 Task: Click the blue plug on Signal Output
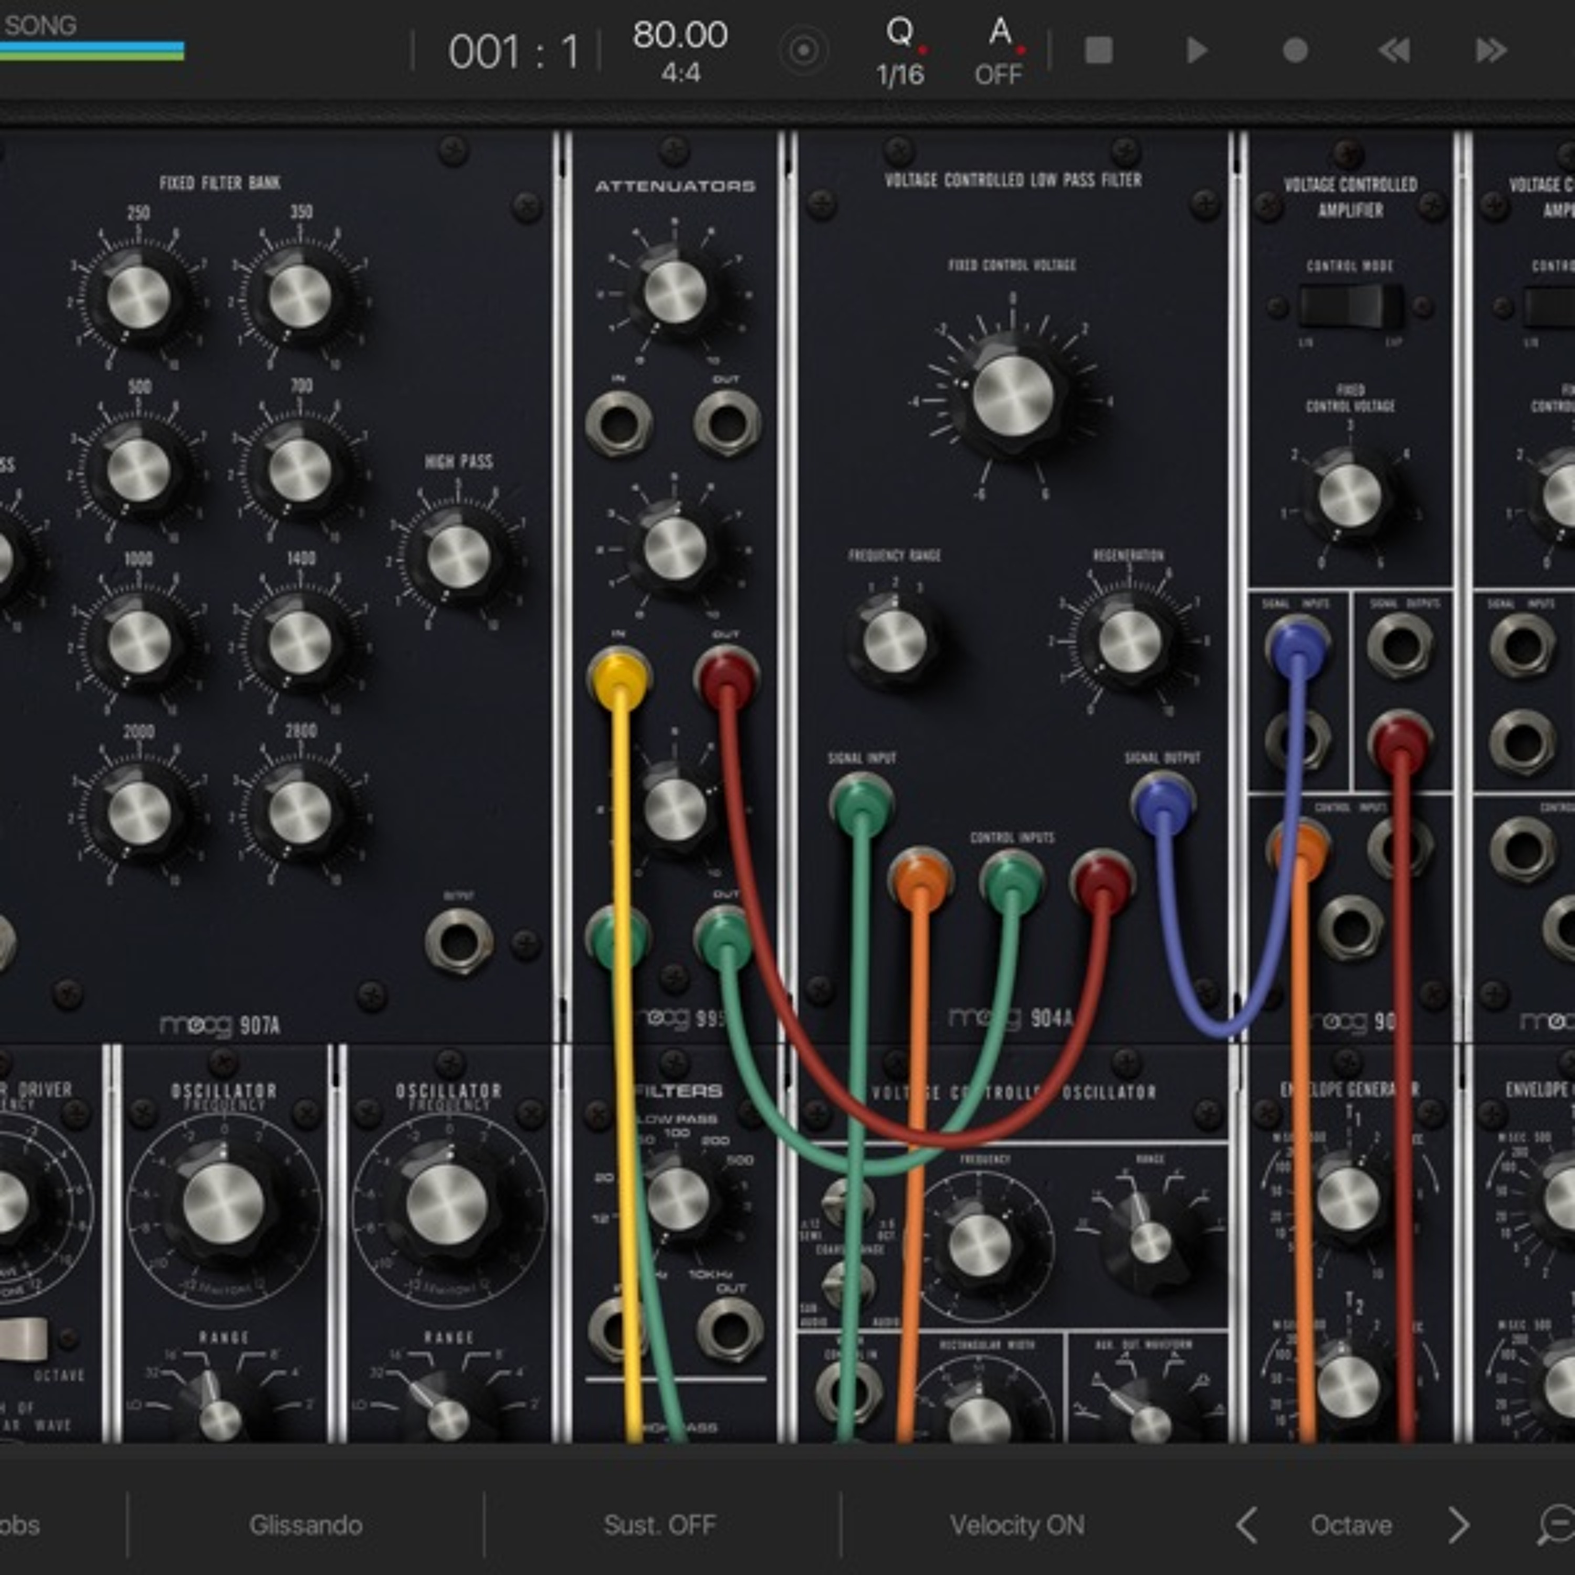point(1163,805)
